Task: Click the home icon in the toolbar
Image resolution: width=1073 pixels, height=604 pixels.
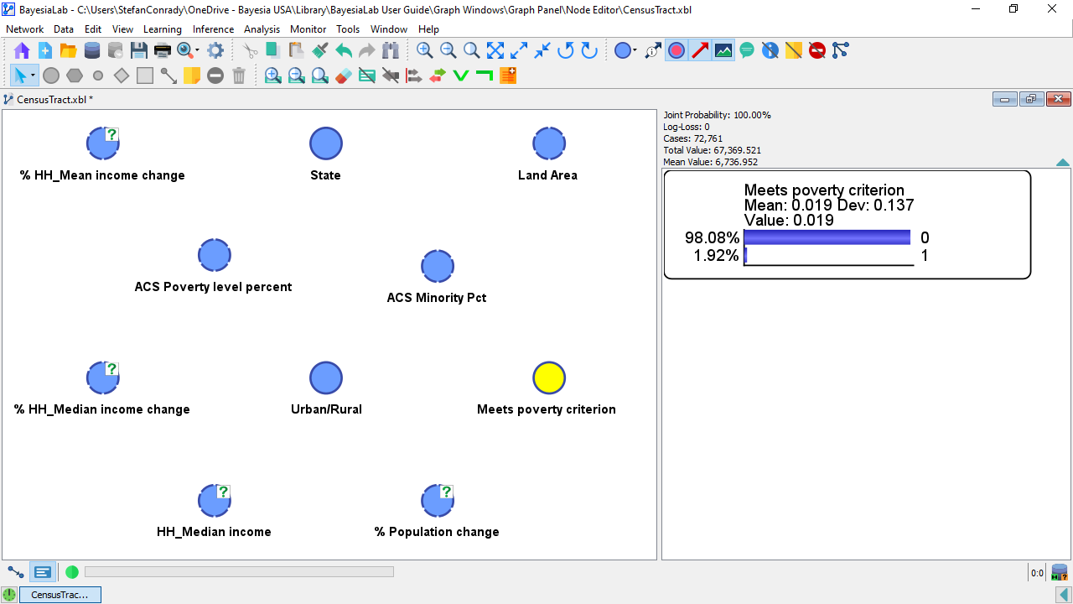Action: (22, 50)
